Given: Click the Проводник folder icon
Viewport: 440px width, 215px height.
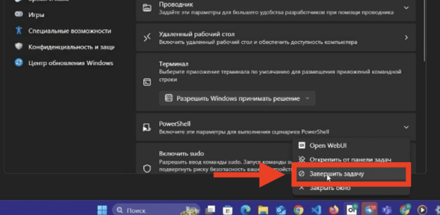Looking at the screenshot, I should pos(147,8).
